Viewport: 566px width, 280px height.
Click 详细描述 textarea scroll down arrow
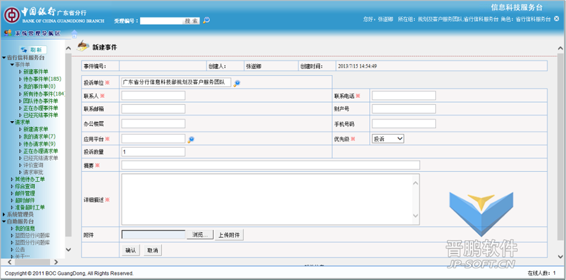pyautogui.click(x=416, y=215)
